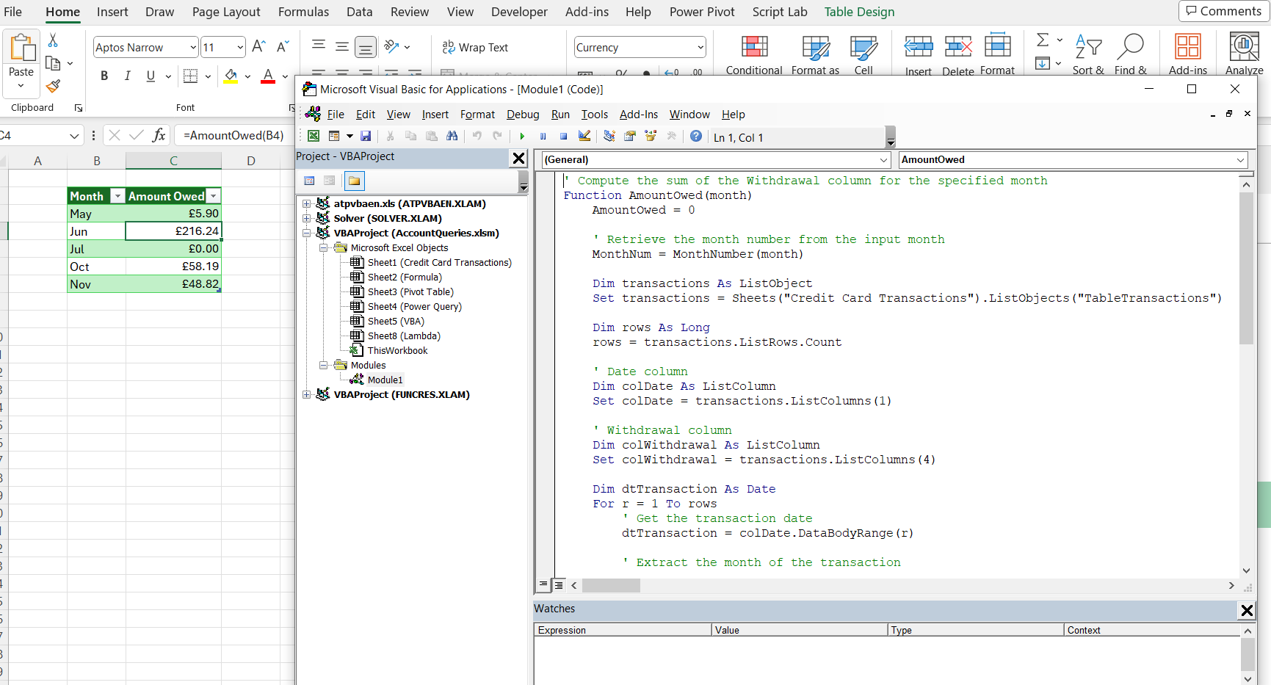
Task: Toggle Design Mode icon in VBA toolbar
Action: tap(584, 137)
